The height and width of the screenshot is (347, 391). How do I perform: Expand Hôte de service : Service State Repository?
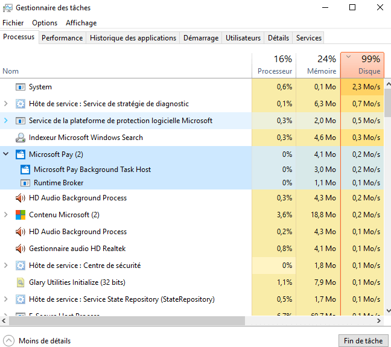pyautogui.click(x=6, y=299)
